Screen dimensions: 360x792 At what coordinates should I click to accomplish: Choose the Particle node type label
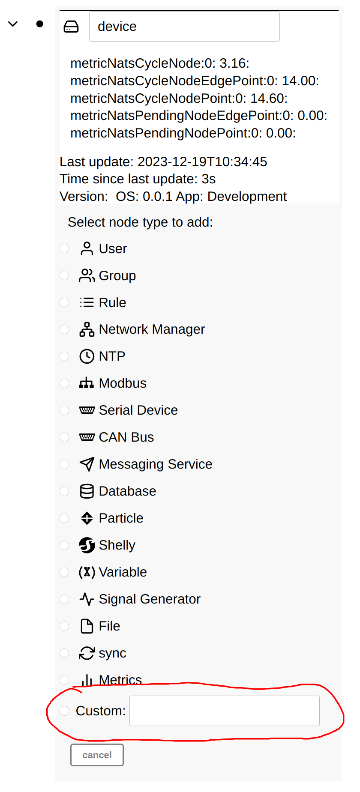121,518
